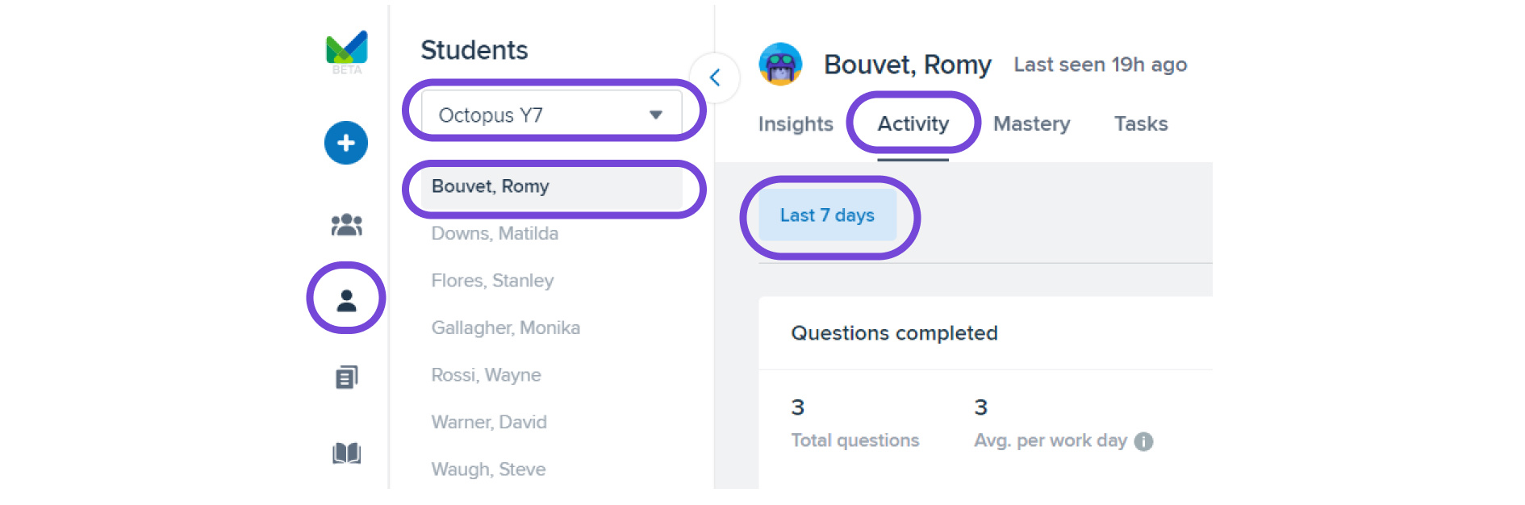
Task: Select student Flores, Stanley
Action: 493,281
